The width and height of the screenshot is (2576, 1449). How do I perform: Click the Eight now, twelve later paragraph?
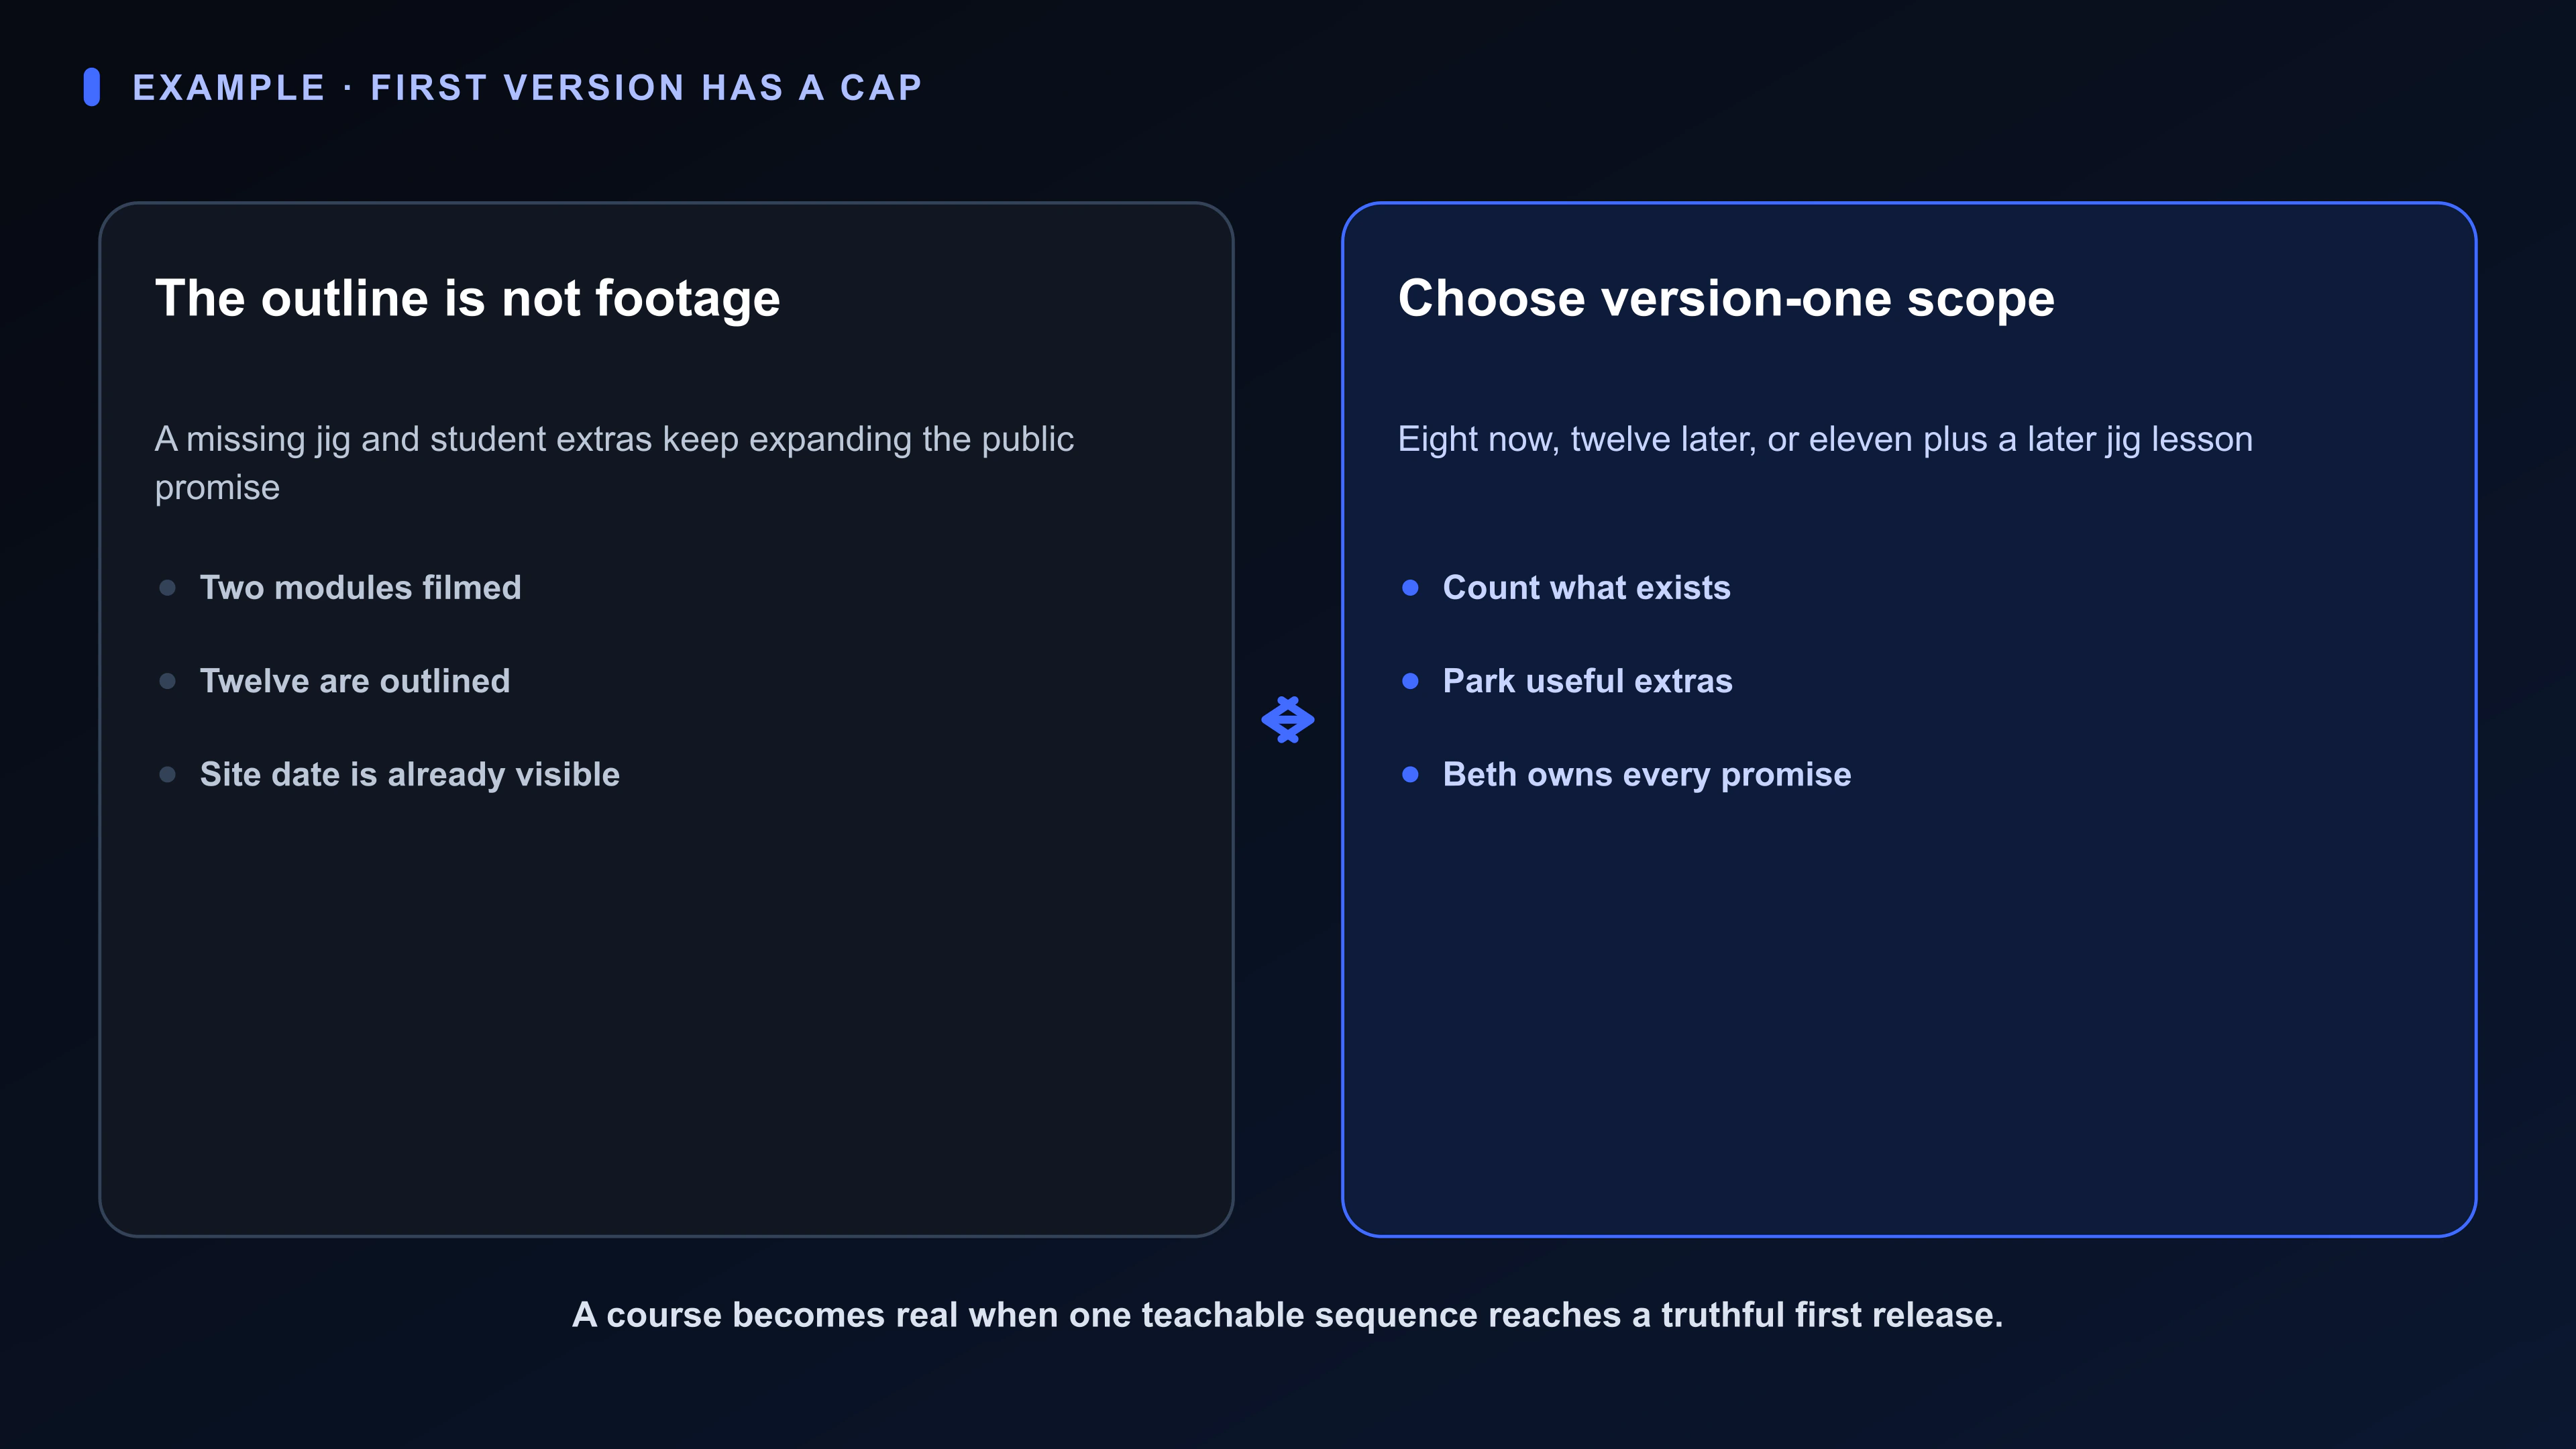(x=1825, y=440)
